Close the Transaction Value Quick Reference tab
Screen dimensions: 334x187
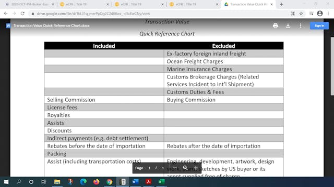[x=271, y=4]
